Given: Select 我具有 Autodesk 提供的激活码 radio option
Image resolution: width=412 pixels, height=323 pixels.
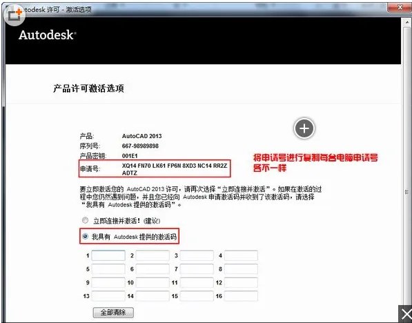Looking at the screenshot, I should (85, 236).
